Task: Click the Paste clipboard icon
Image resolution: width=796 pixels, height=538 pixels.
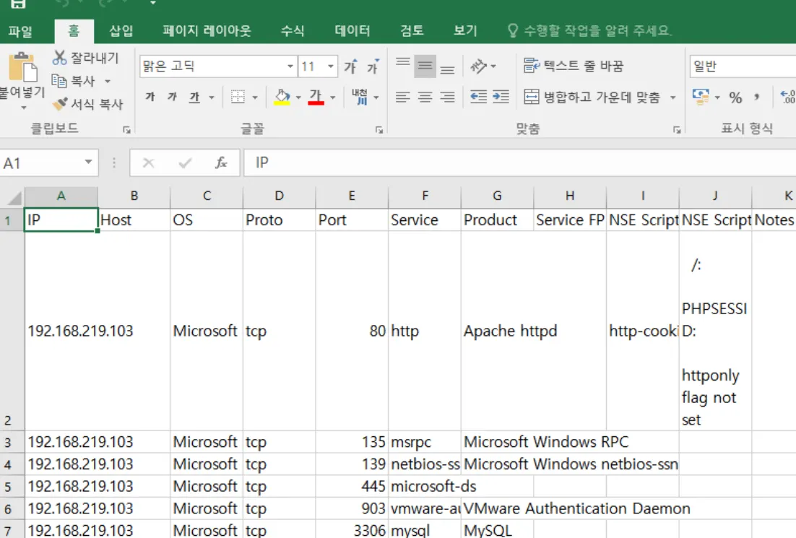Action: [x=22, y=67]
